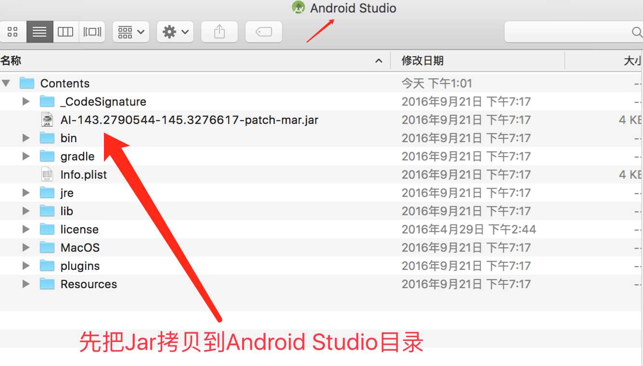
Task: Select the lib folder icon
Action: (x=47, y=211)
